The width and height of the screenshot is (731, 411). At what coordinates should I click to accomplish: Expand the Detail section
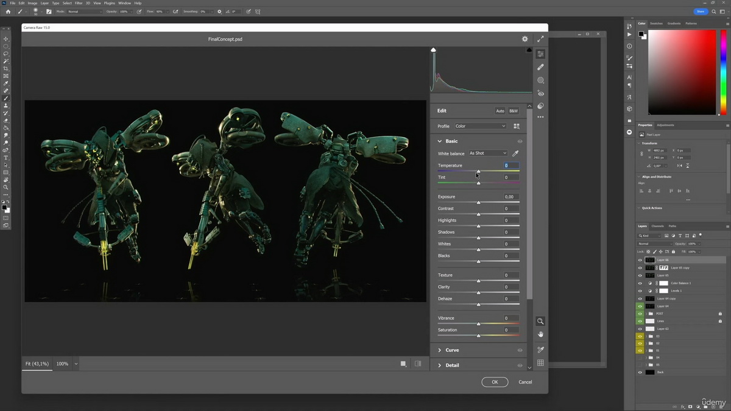coord(440,365)
